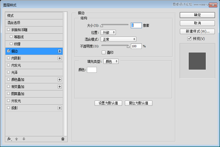The width and height of the screenshot is (220, 147).
Task: Enable the 斜面和浮雕 checkbox
Action: tap(8, 30)
